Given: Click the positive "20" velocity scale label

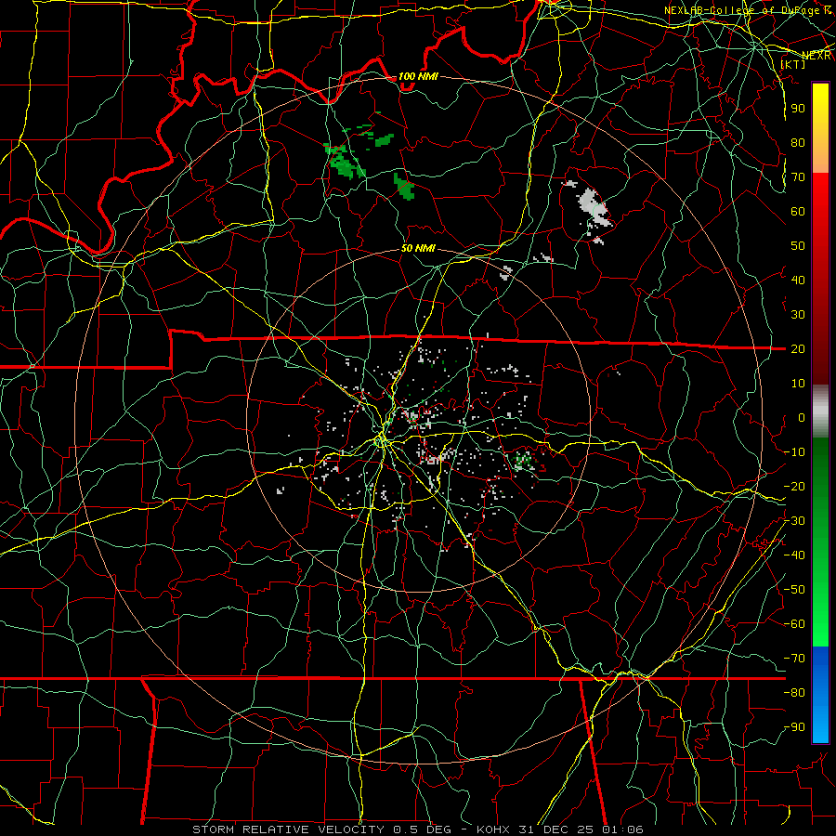Looking at the screenshot, I should [x=798, y=349].
